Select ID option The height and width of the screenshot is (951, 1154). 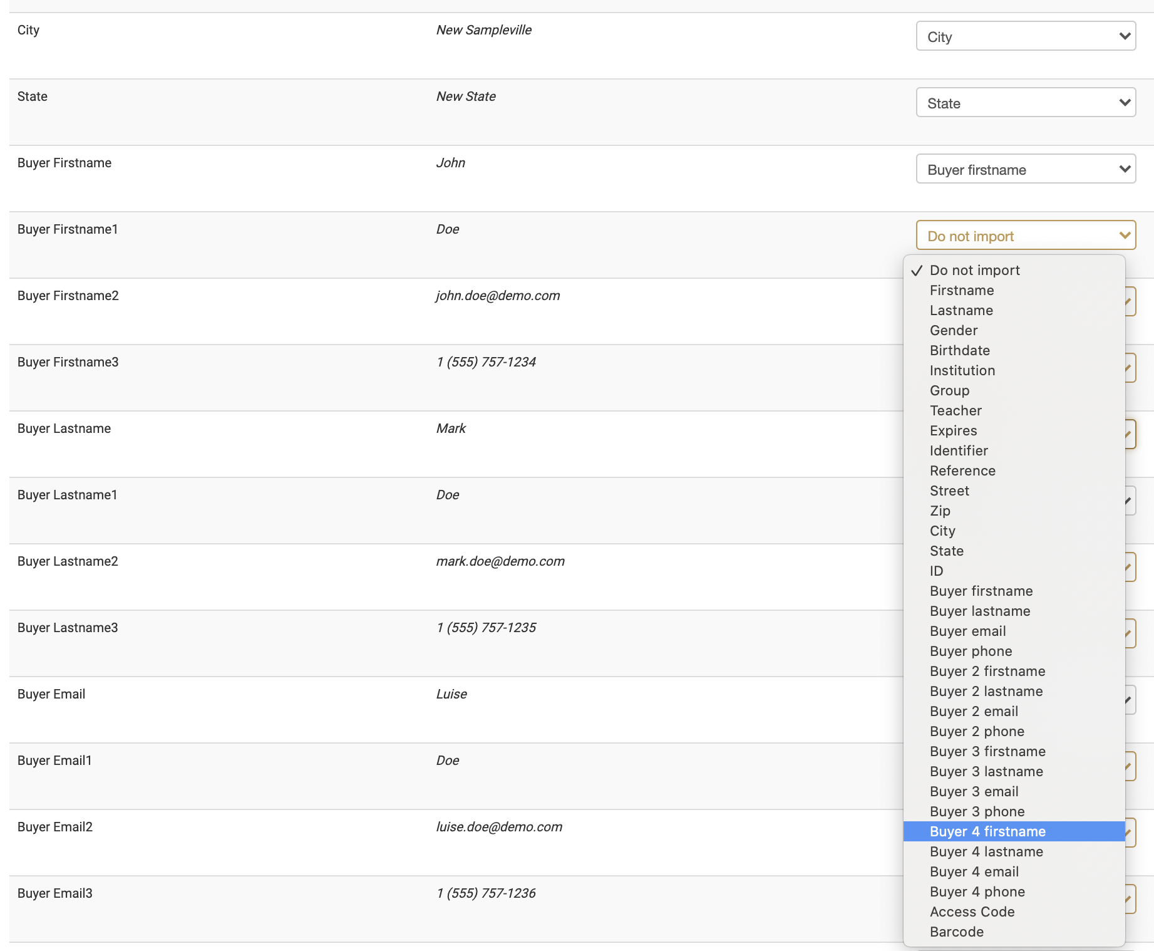pyautogui.click(x=1014, y=571)
